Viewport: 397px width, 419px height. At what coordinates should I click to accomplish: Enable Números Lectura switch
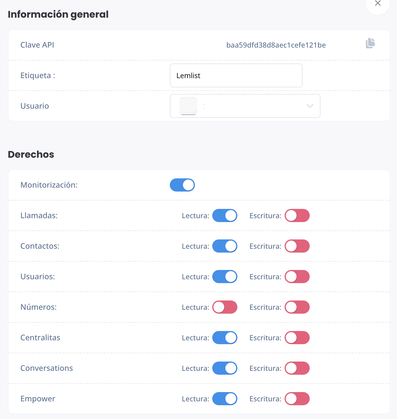tap(225, 307)
